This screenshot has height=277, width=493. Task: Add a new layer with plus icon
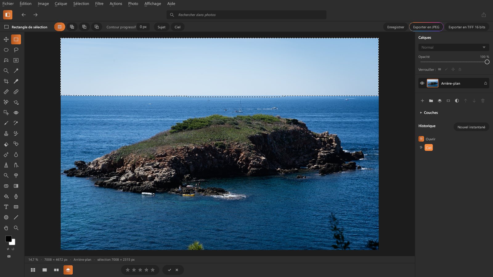click(x=422, y=101)
